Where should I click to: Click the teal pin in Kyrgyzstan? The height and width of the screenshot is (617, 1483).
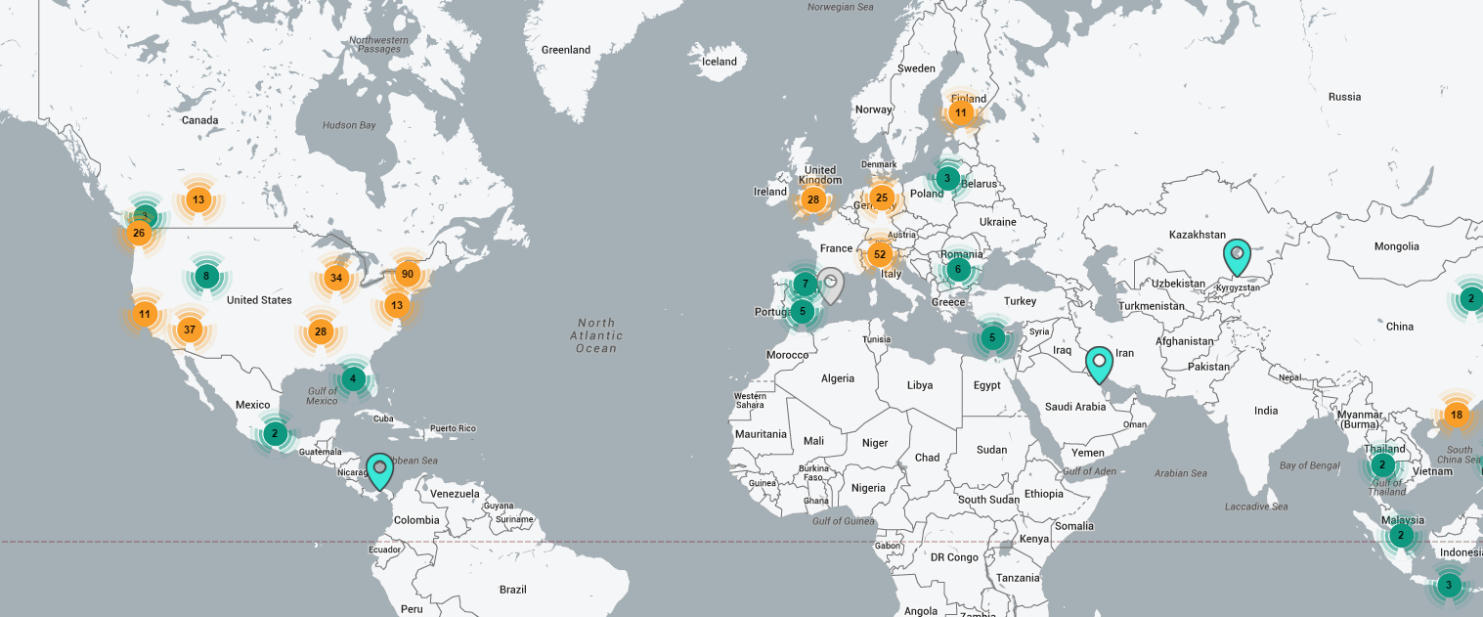click(x=1237, y=257)
